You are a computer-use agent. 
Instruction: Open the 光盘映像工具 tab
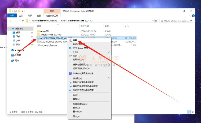tap(52, 16)
